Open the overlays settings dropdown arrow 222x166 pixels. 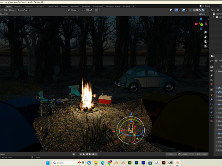click(186, 10)
